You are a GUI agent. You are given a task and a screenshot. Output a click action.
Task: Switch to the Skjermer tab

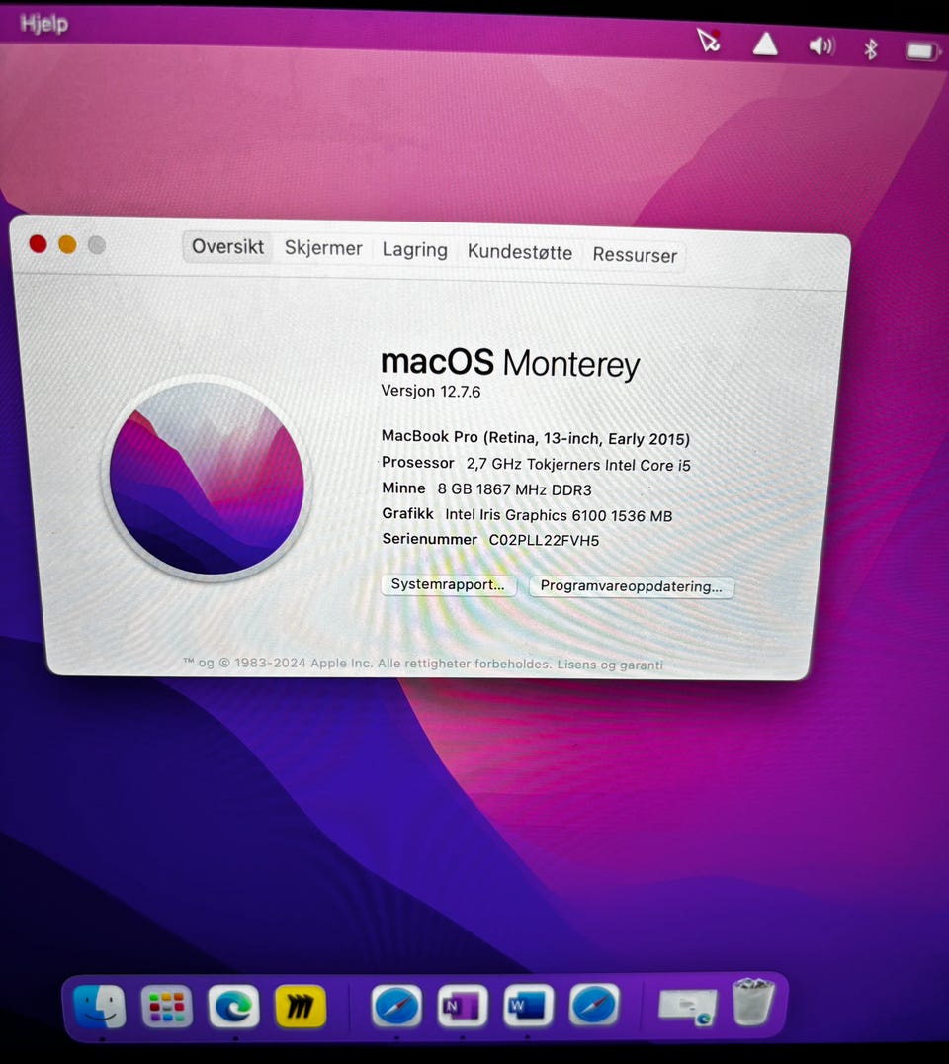323,248
